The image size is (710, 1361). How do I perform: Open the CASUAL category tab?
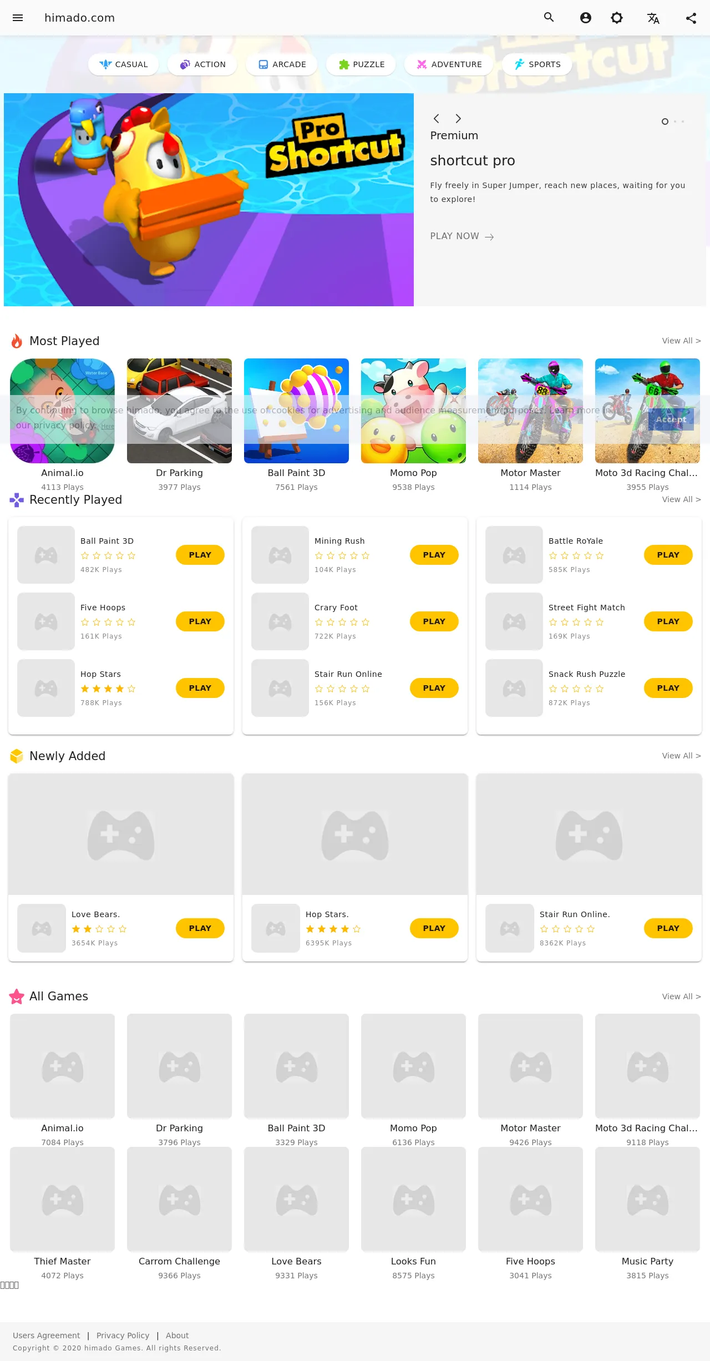click(124, 64)
